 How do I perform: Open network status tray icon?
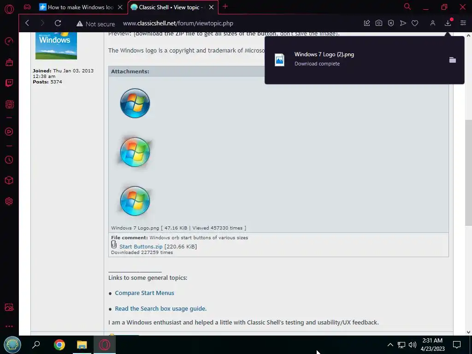401,345
